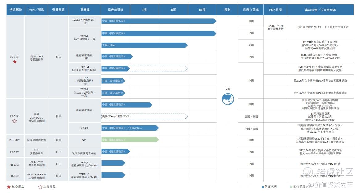Click the 中國／美國(FDA) NASH progress bar
Screen dimensions: 360x193
tap(130, 128)
